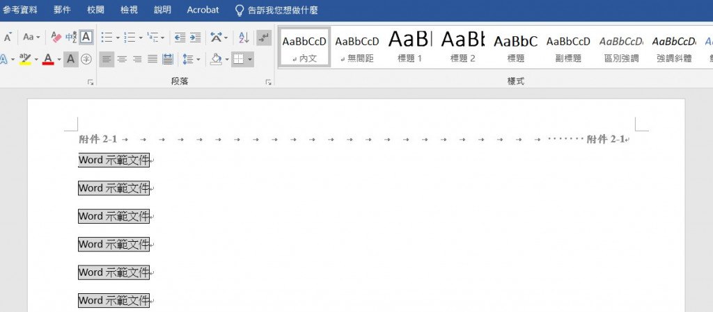Viewport: 713px width, 312px height.
Task: Center the paragraph text
Action: (x=121, y=59)
